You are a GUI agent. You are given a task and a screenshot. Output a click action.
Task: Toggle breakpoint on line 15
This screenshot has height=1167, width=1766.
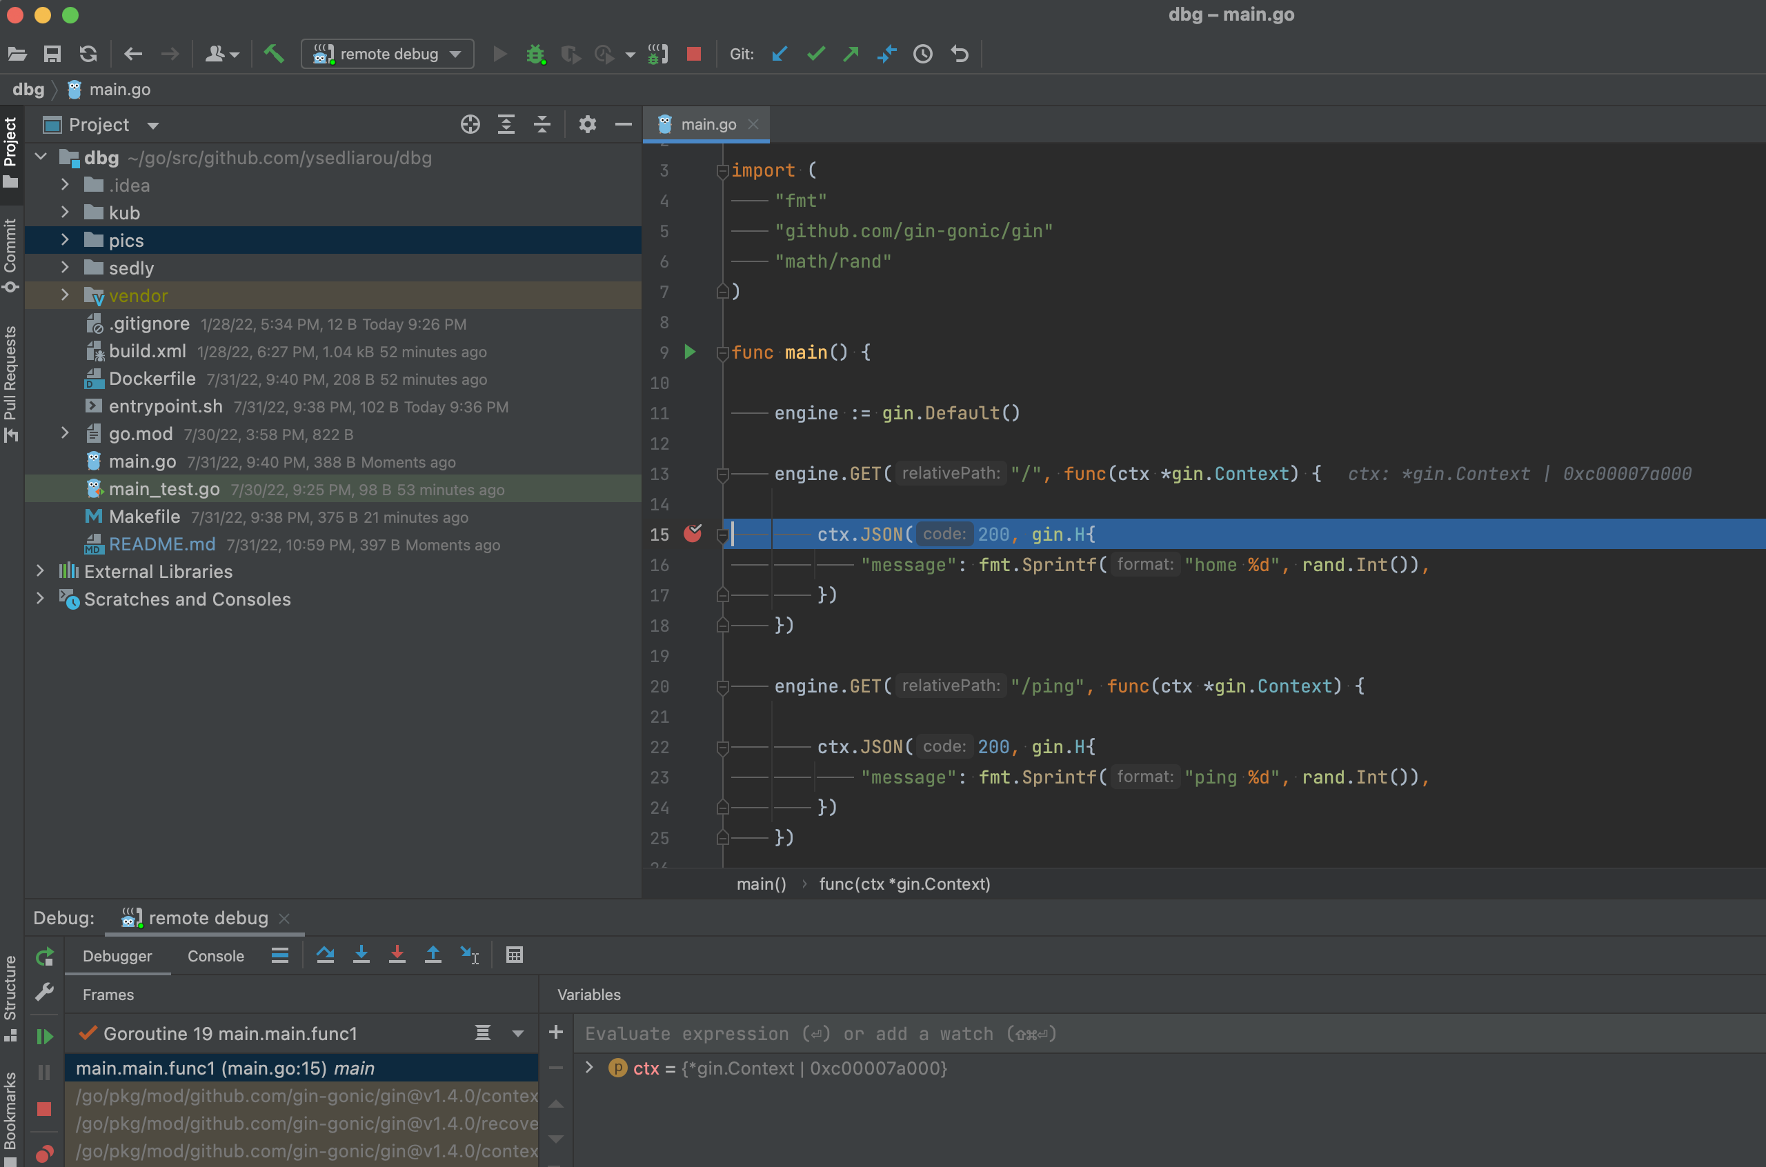pyautogui.click(x=692, y=534)
